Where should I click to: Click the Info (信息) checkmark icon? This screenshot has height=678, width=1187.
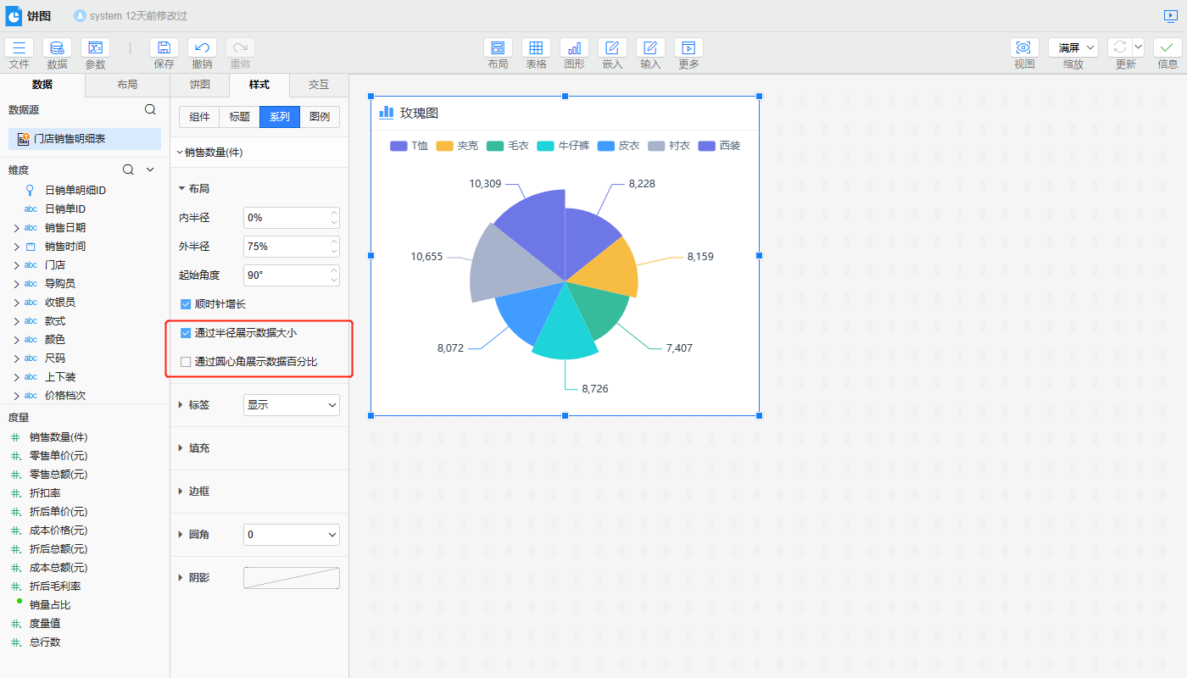(1167, 48)
